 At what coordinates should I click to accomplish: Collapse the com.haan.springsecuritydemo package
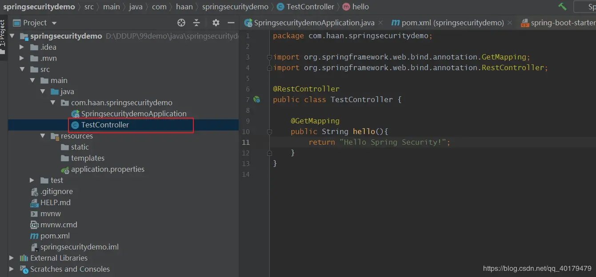53,103
